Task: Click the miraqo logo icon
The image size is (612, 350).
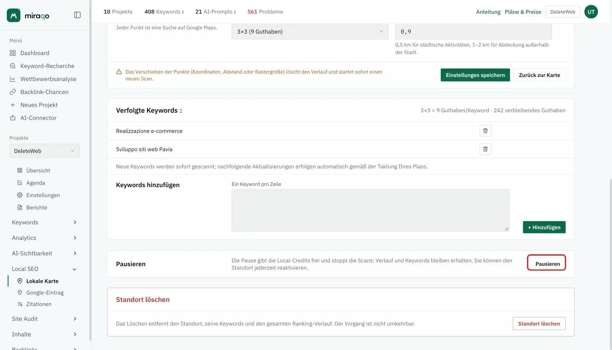Action: point(14,15)
